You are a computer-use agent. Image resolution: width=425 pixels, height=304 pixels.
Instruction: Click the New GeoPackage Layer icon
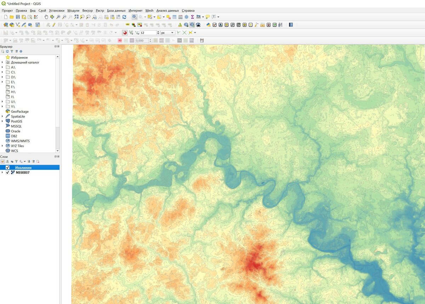12,25
